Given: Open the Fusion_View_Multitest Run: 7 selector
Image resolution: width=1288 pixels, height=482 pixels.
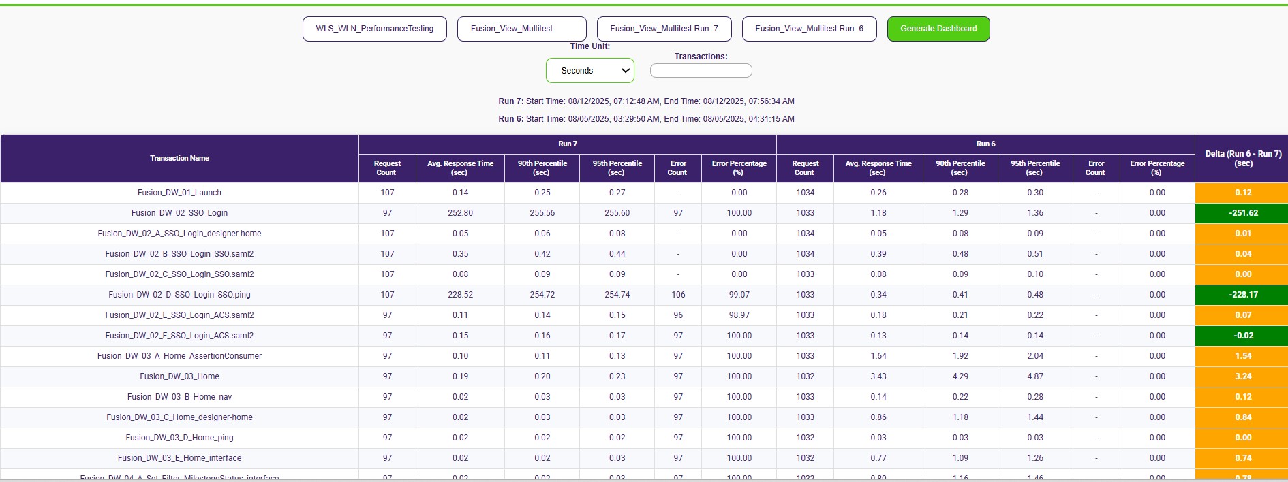Looking at the screenshot, I should click(x=664, y=29).
